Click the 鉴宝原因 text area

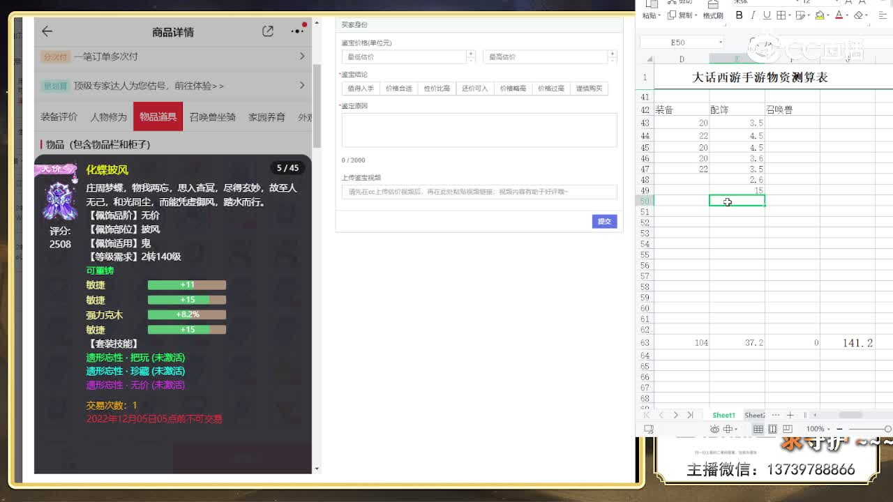tap(479, 130)
